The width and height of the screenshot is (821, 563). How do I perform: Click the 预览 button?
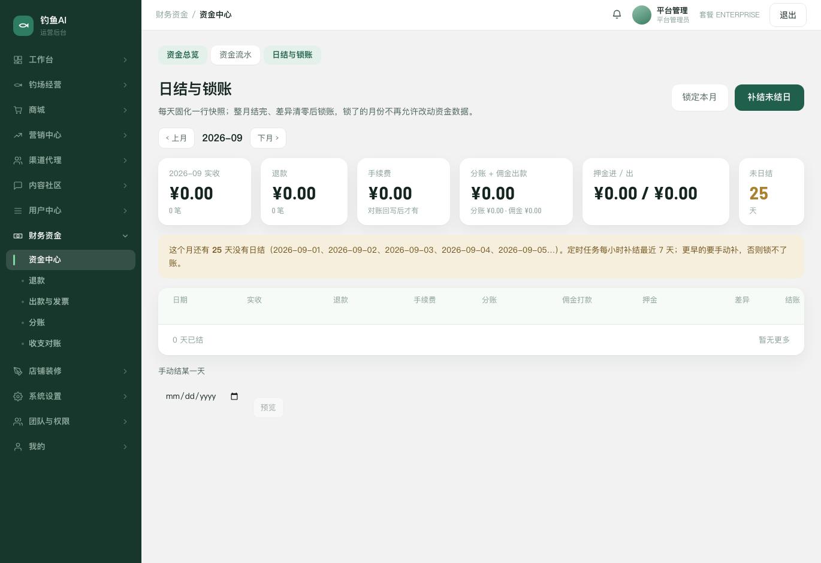coord(268,407)
